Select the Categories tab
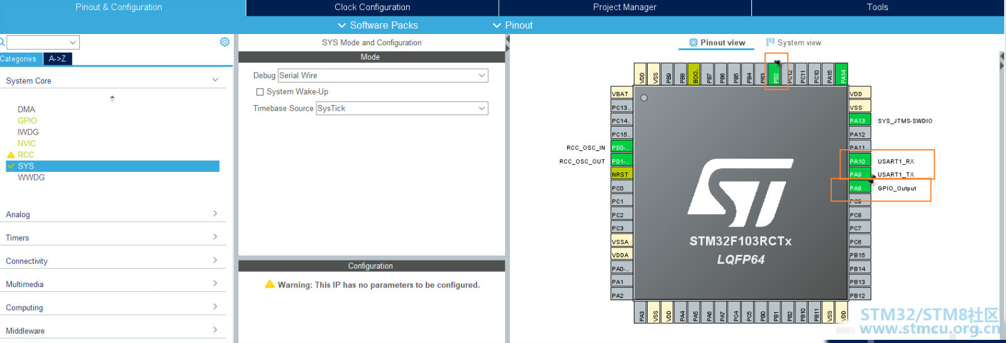1006x343 pixels. (x=20, y=59)
